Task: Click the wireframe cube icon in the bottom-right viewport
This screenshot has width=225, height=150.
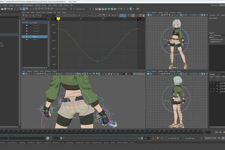Action: [200, 74]
